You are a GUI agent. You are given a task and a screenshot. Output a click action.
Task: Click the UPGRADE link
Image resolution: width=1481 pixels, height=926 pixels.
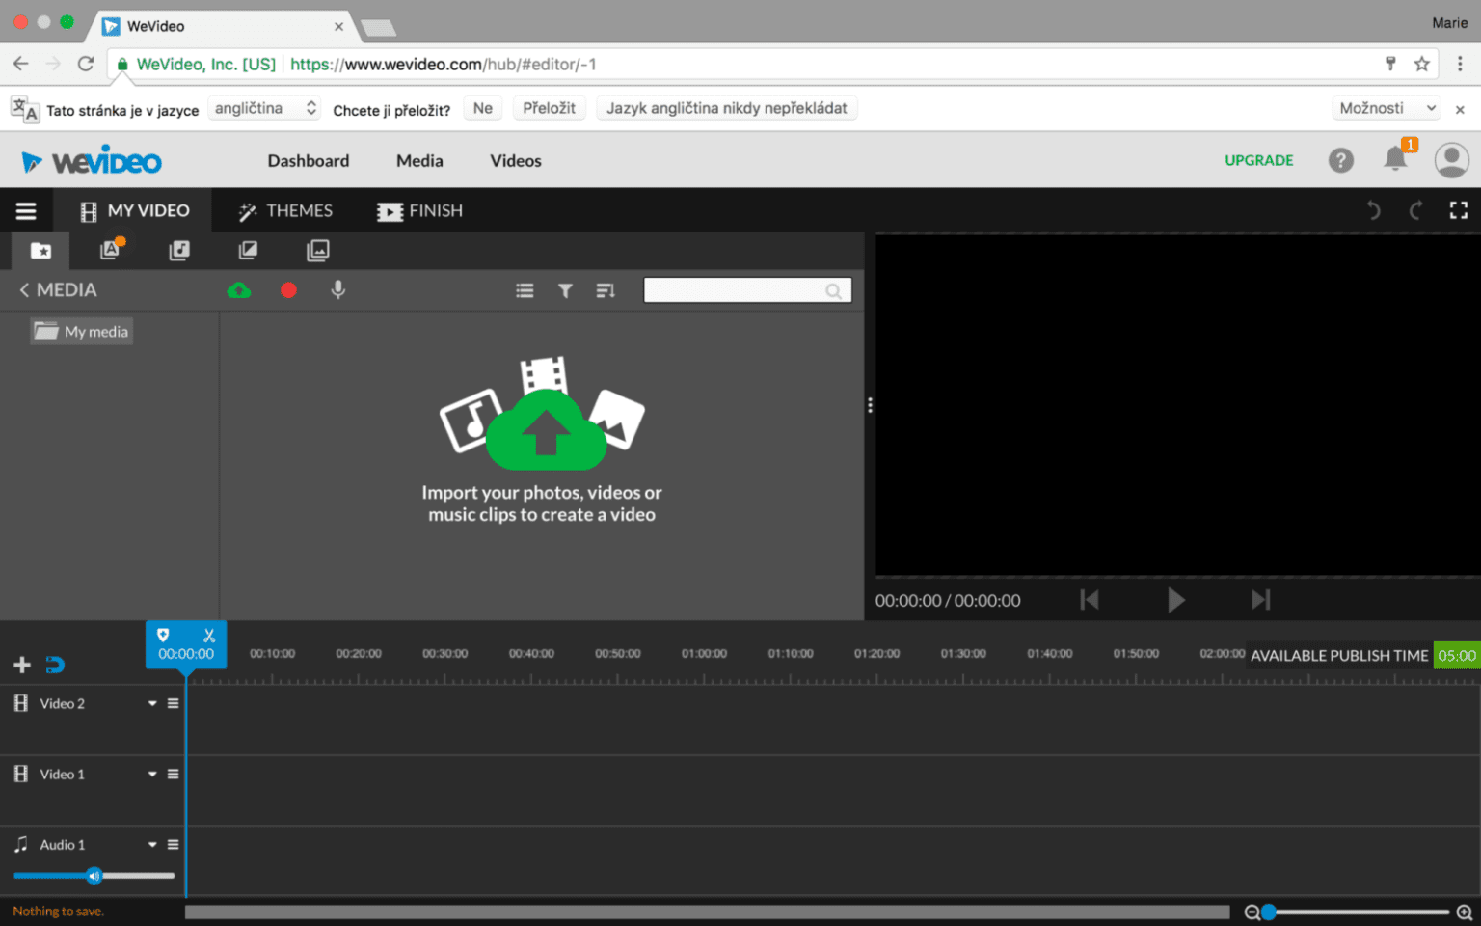tap(1258, 160)
